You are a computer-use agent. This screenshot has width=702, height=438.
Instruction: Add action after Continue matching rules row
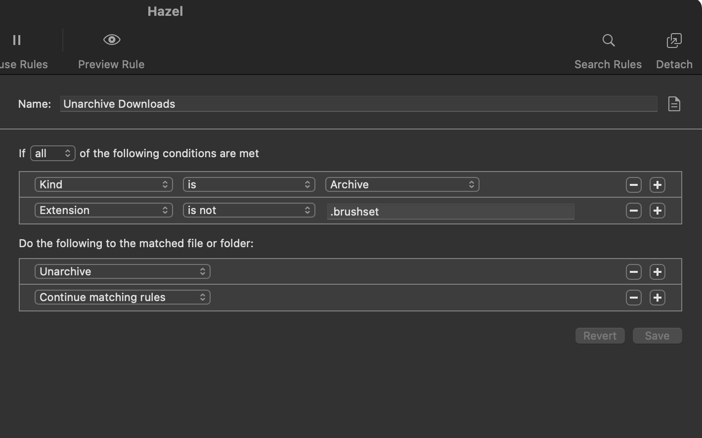[658, 298]
